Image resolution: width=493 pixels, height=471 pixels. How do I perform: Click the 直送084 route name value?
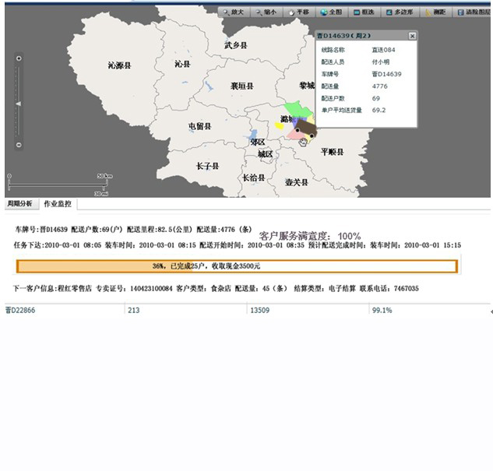[x=383, y=50]
